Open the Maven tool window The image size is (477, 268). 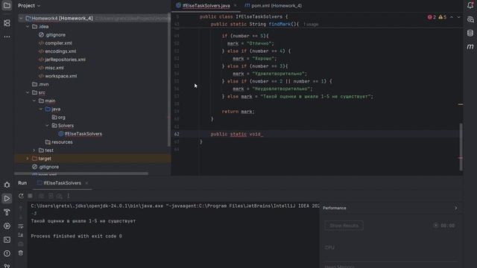(x=470, y=47)
